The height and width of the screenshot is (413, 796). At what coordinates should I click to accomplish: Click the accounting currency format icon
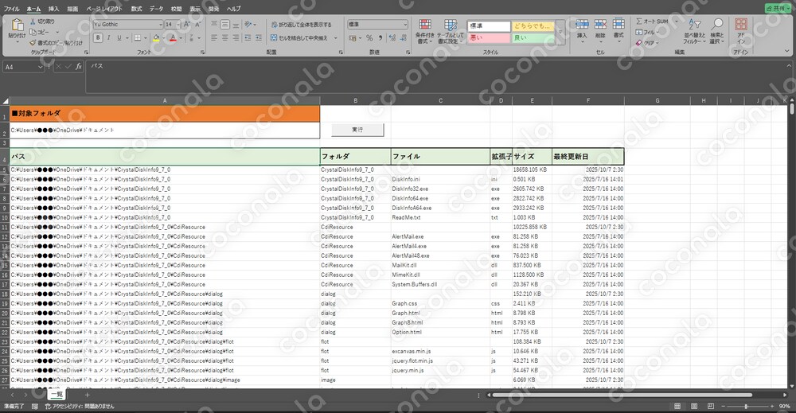click(353, 38)
